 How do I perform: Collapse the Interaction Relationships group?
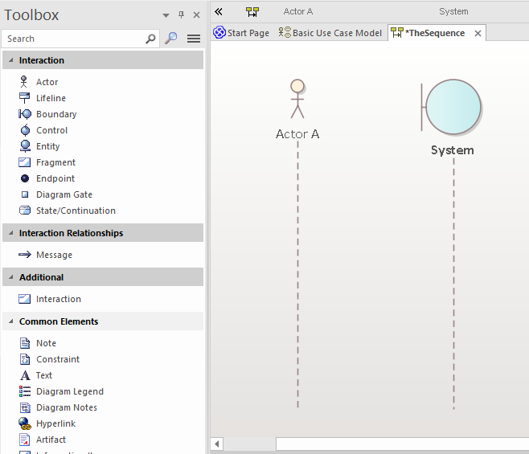(10, 233)
